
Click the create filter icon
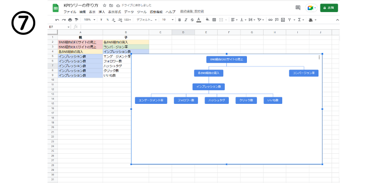290,20
